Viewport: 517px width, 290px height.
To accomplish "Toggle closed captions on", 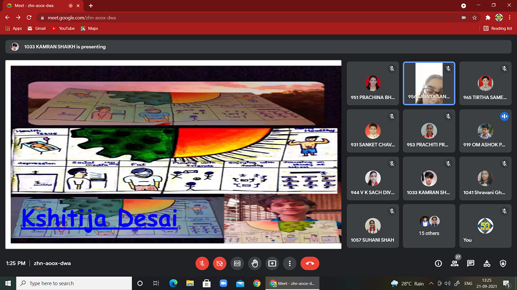I will pos(237,263).
